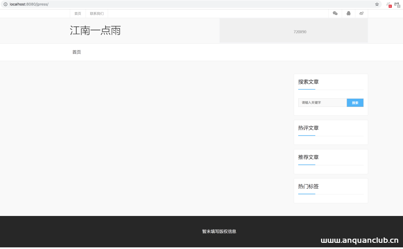Click the QQ penguin share icon
The image size is (403, 249).
tap(348, 13)
